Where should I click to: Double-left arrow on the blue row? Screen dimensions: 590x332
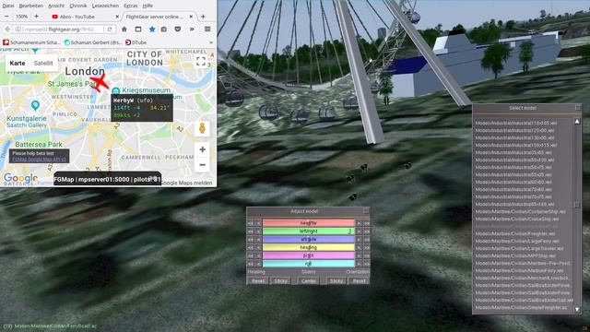pyautogui.click(x=251, y=240)
